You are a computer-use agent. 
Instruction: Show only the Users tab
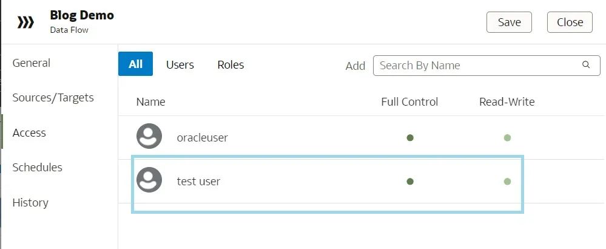(x=180, y=65)
